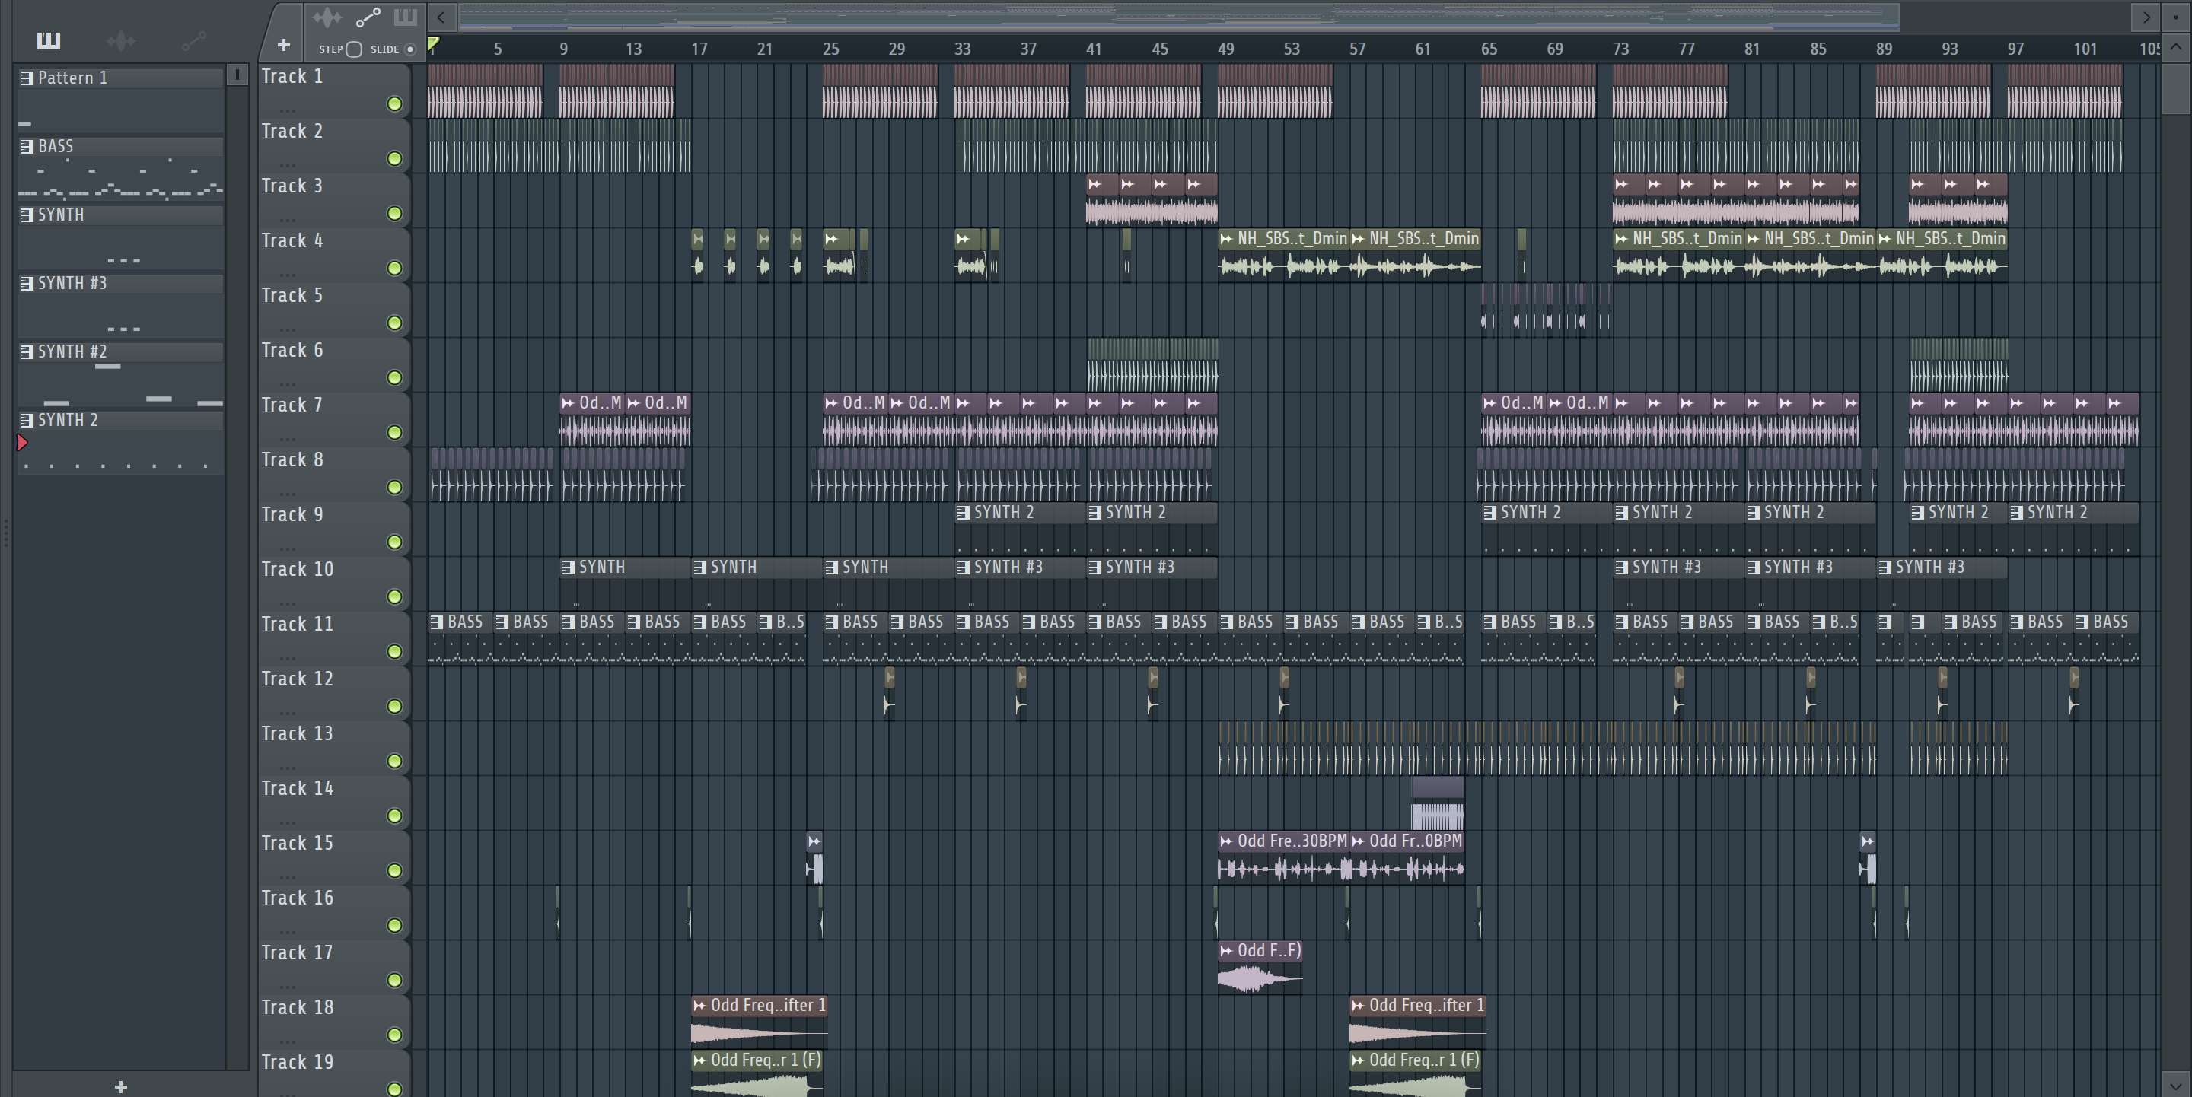Mute Track 18 with its green LED
Image resolution: width=2192 pixels, height=1097 pixels.
394,1035
